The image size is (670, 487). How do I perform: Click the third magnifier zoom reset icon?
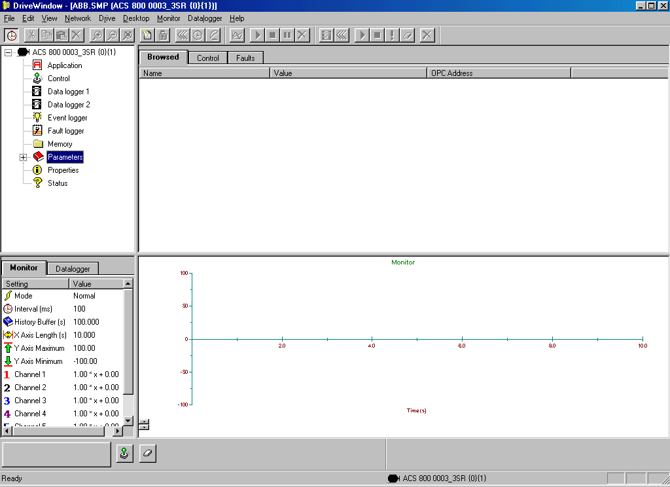(128, 35)
